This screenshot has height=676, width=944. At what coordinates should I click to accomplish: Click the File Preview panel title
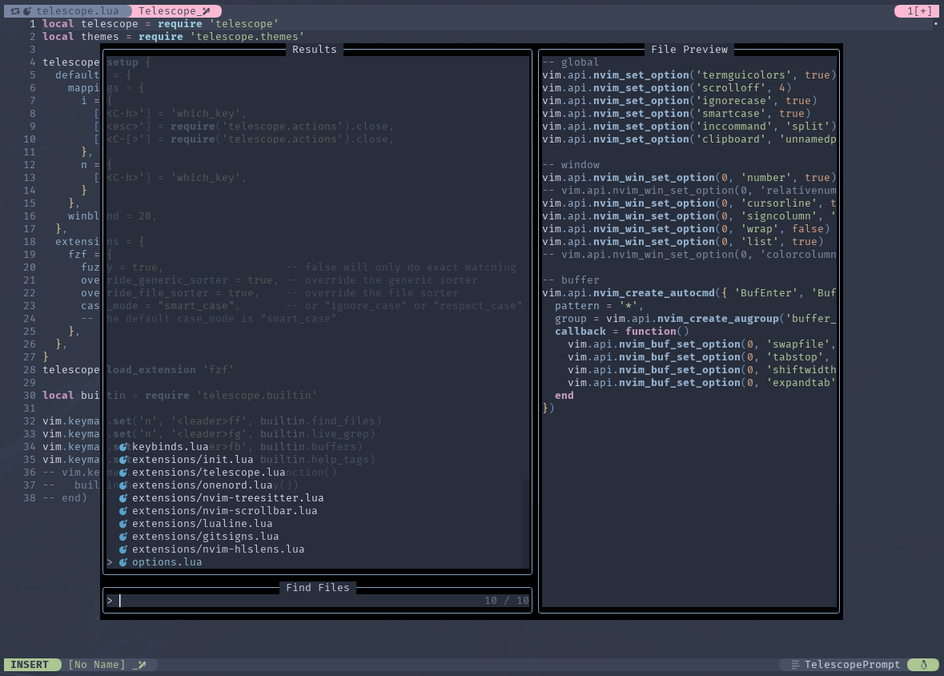click(x=689, y=50)
